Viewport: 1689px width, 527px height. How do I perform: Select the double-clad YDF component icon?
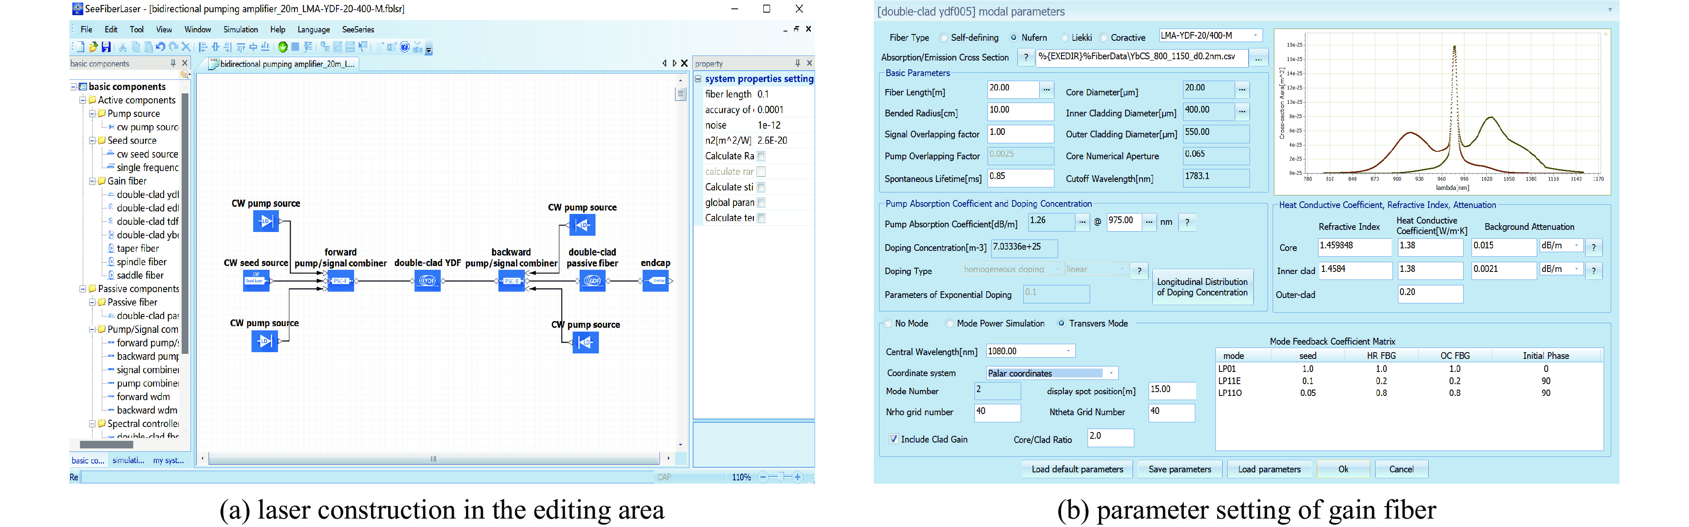pyautogui.click(x=427, y=281)
